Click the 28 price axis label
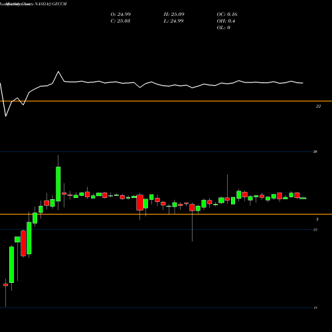The image size is (332, 332). 315,151
